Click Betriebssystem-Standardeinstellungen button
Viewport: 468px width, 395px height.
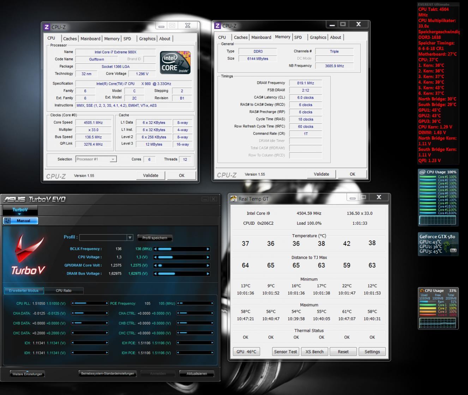tap(108, 373)
